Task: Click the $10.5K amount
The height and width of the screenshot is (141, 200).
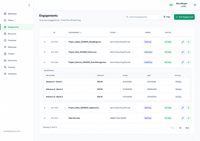Action: click(x=100, y=97)
